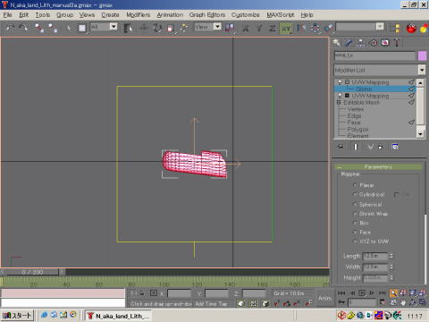Viewport: 429px width, 322px height.
Task: Collapse the Editable Mesh entry
Action: coord(339,102)
